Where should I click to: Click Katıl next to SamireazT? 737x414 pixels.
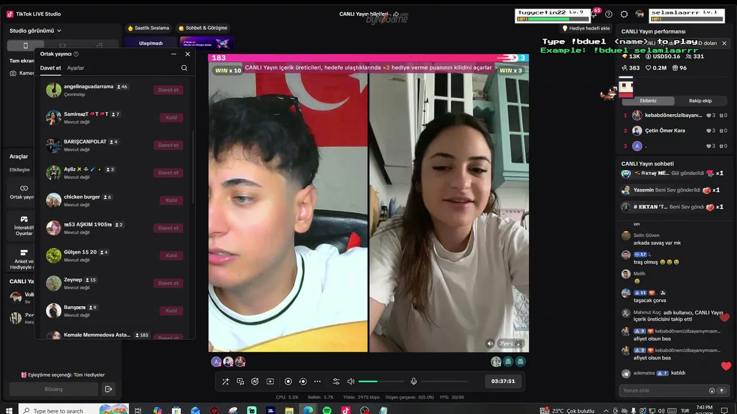coord(171,117)
